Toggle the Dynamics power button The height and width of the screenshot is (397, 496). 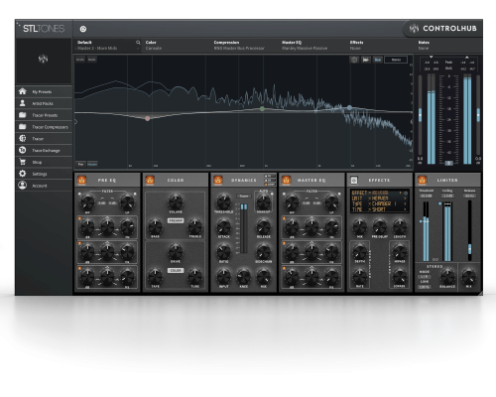218,180
